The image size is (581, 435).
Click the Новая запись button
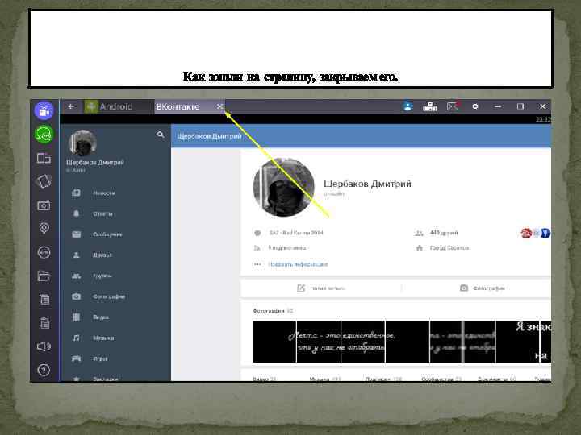point(321,288)
